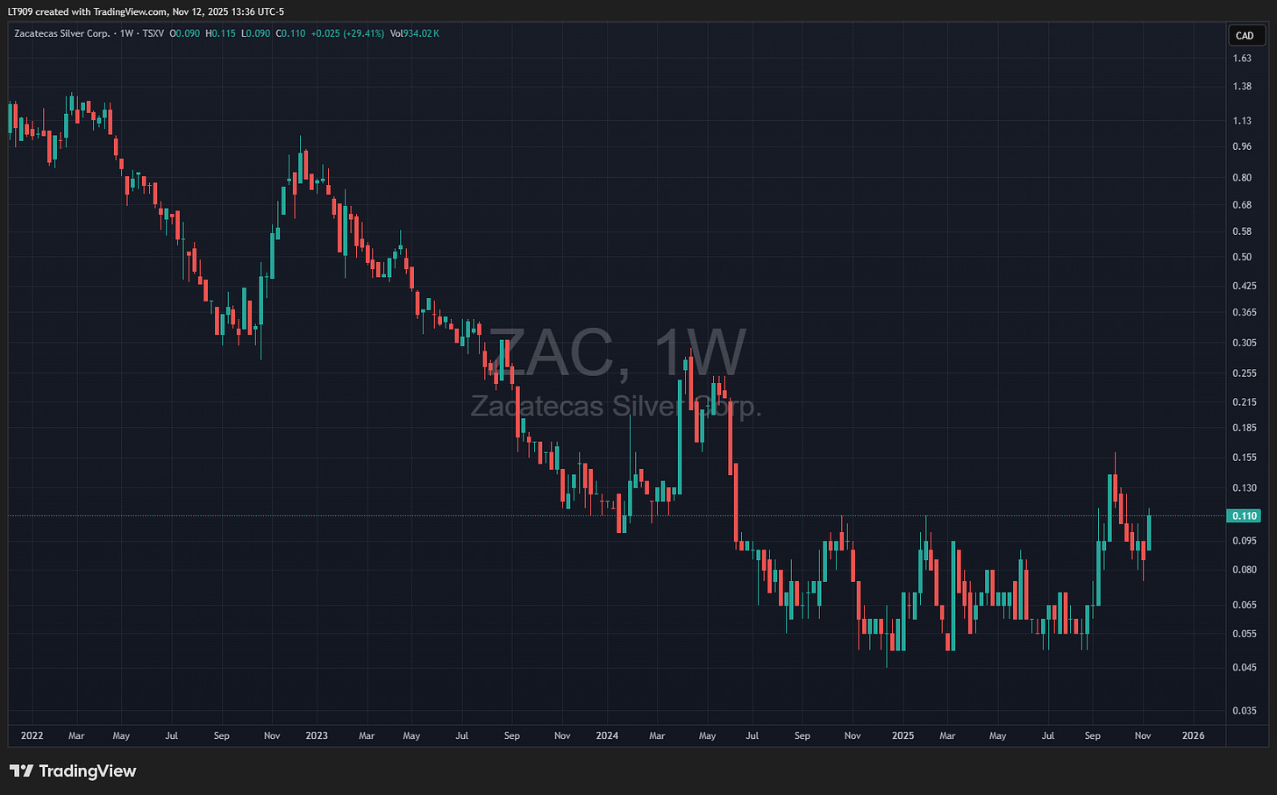Viewport: 1277px width, 795px height.
Task: Click the 2022 year label on time axis
Action: click(32, 735)
